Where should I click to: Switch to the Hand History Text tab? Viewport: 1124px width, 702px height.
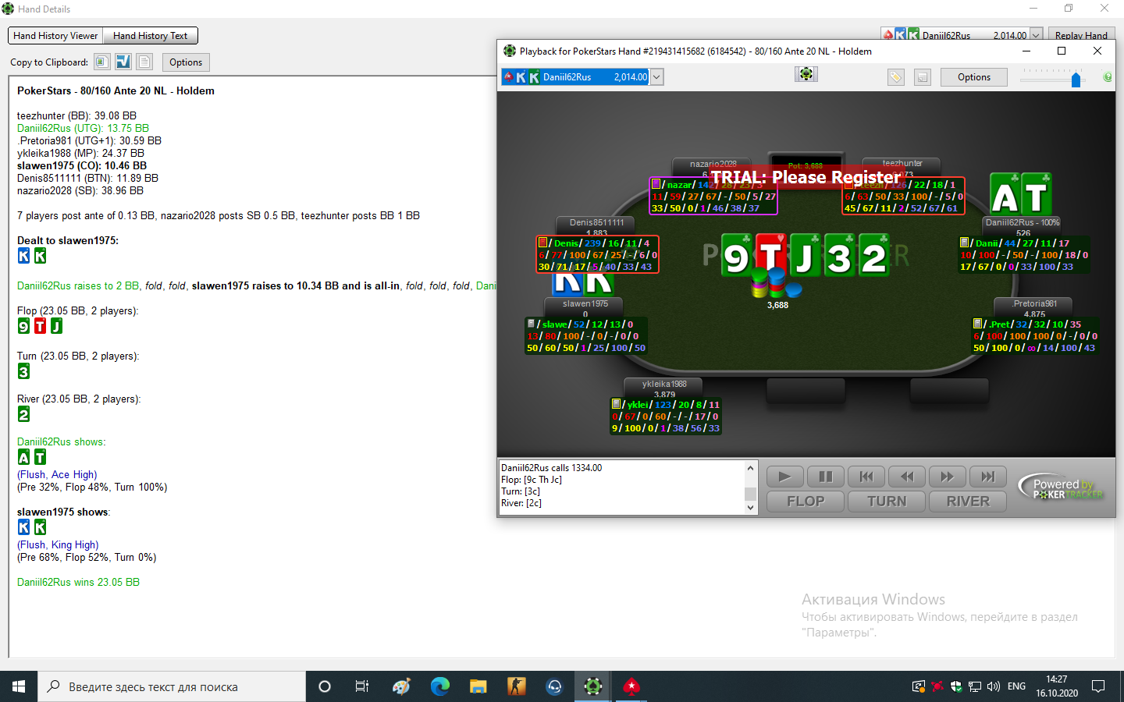pos(150,36)
